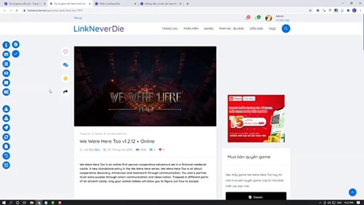The height and width of the screenshot is (205, 364).
Task: Stop loading page with the X button
Action: [16, 10]
